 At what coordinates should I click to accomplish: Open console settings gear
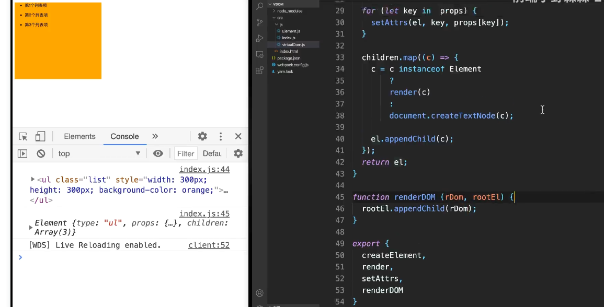[x=238, y=153]
